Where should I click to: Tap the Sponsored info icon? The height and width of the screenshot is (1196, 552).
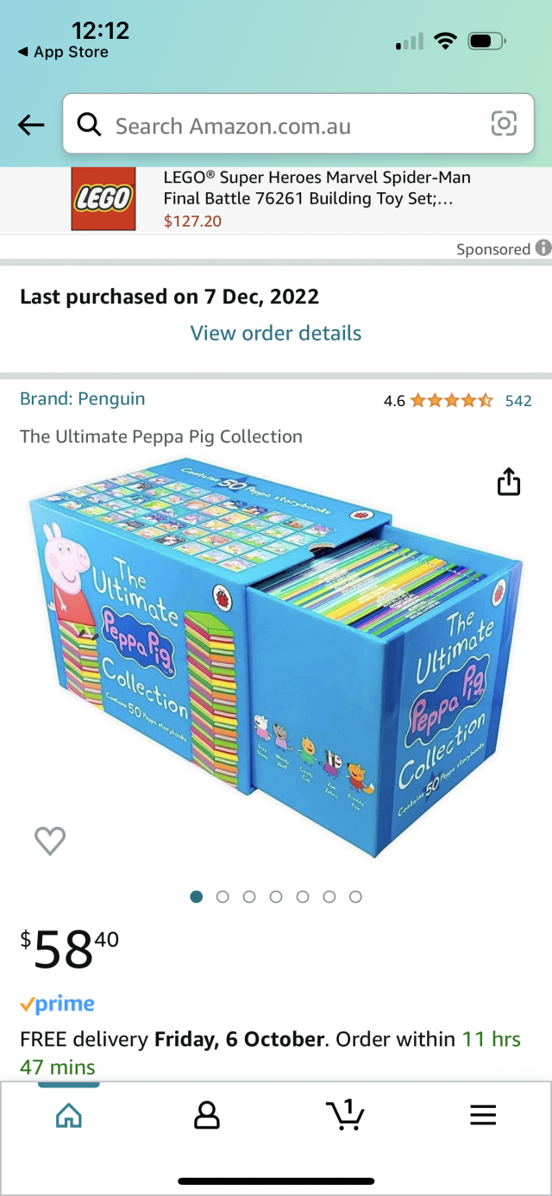(543, 248)
